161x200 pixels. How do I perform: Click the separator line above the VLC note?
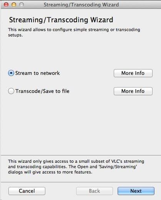click(81, 155)
